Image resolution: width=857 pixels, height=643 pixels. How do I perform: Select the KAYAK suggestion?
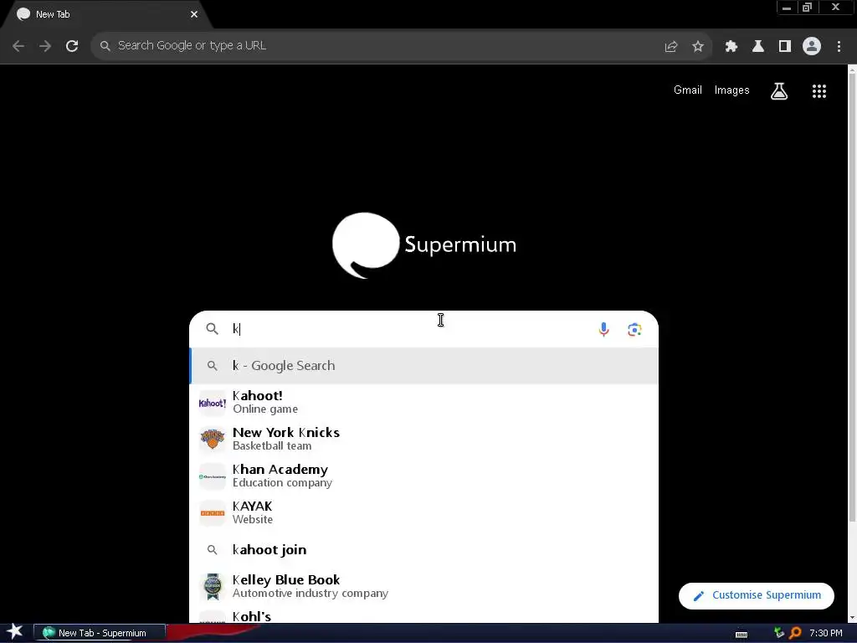click(x=424, y=513)
